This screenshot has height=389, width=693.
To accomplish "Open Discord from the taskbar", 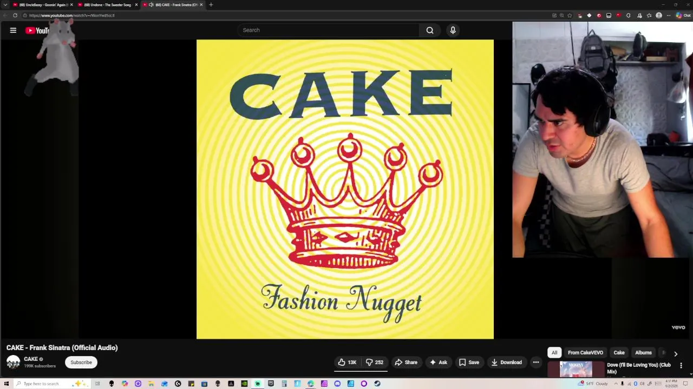I will [337, 384].
